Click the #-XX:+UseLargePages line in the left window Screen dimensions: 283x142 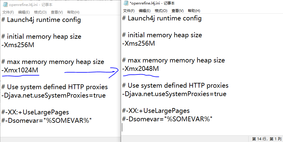(35, 112)
